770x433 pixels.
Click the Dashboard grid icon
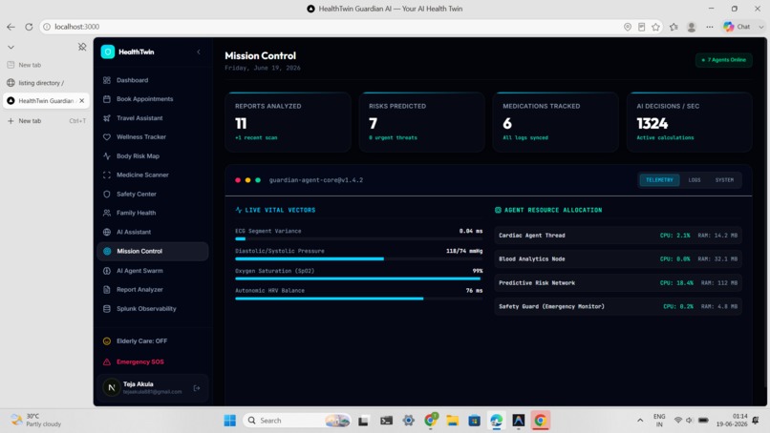(x=107, y=80)
